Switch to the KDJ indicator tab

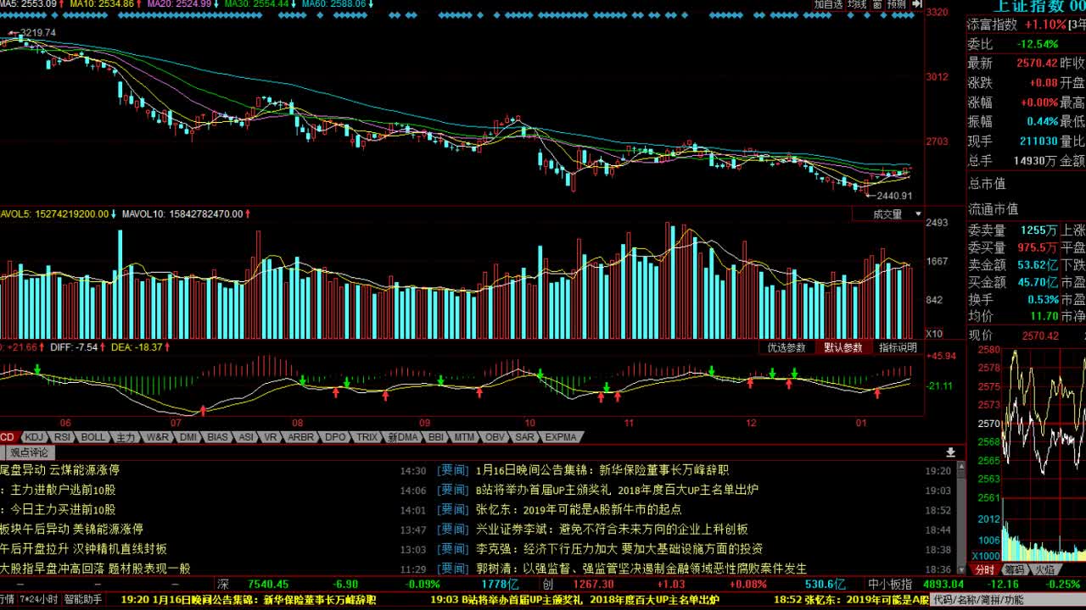pyautogui.click(x=34, y=437)
